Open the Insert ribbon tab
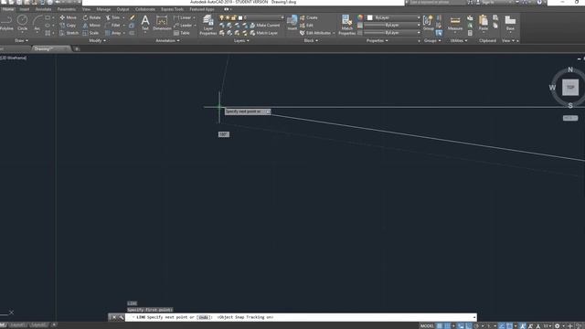This screenshot has width=585, height=329. pyautogui.click(x=25, y=9)
